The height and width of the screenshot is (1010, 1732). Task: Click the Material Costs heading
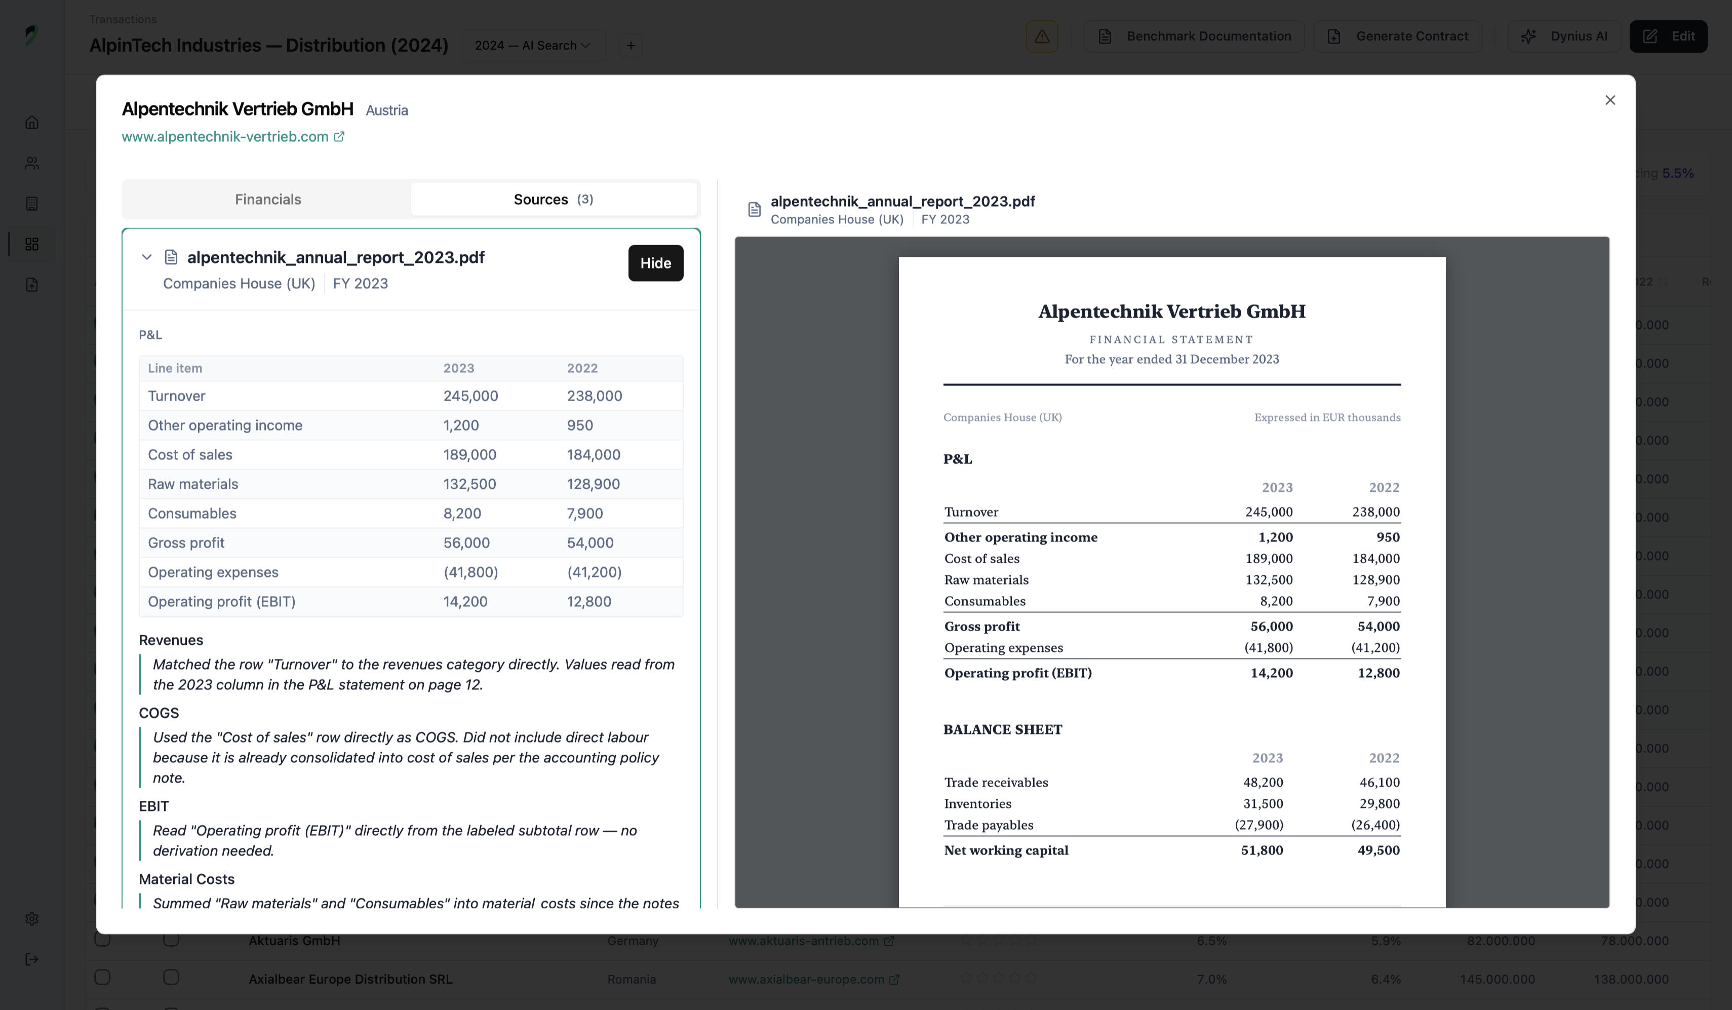pos(186,879)
